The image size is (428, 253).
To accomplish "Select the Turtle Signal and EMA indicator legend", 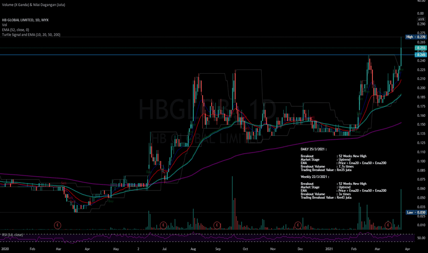I will point(31,35).
